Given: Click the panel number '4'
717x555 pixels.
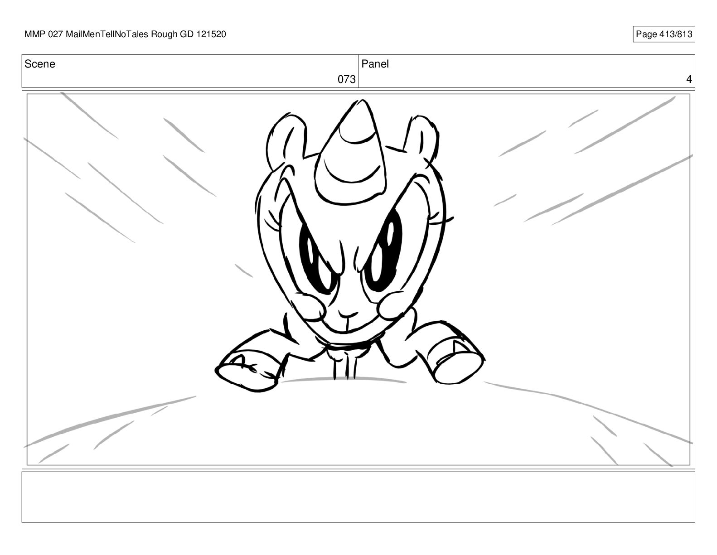Looking at the screenshot, I should coord(689,80).
